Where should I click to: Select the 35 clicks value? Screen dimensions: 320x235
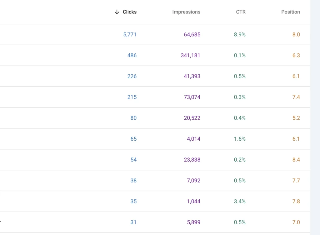click(x=133, y=201)
